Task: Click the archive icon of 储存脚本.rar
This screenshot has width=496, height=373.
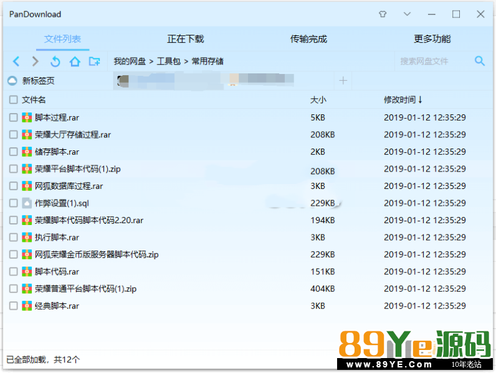Action: (x=27, y=152)
